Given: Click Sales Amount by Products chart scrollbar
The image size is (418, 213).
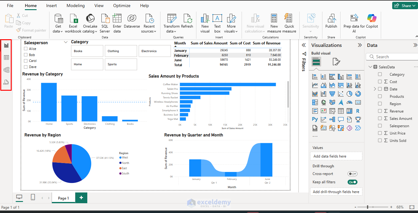Looking at the screenshot, I should pyautogui.click(x=288, y=94).
